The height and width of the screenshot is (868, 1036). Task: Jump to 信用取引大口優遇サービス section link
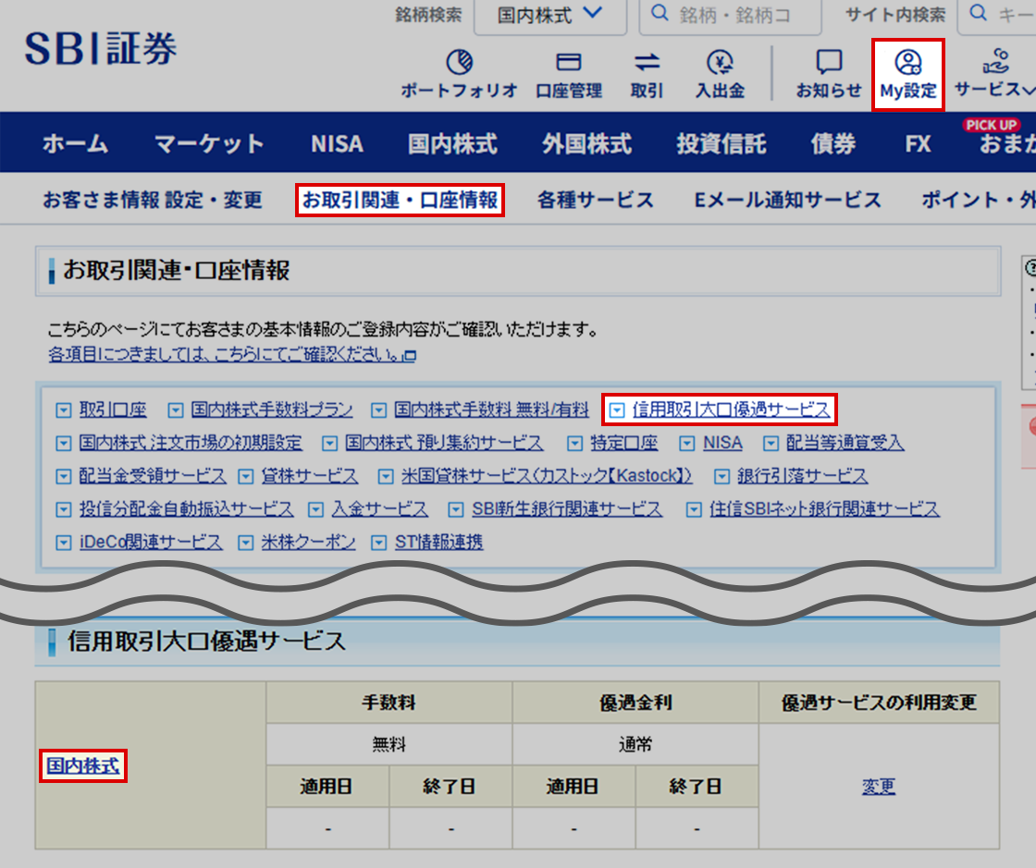[x=731, y=410]
